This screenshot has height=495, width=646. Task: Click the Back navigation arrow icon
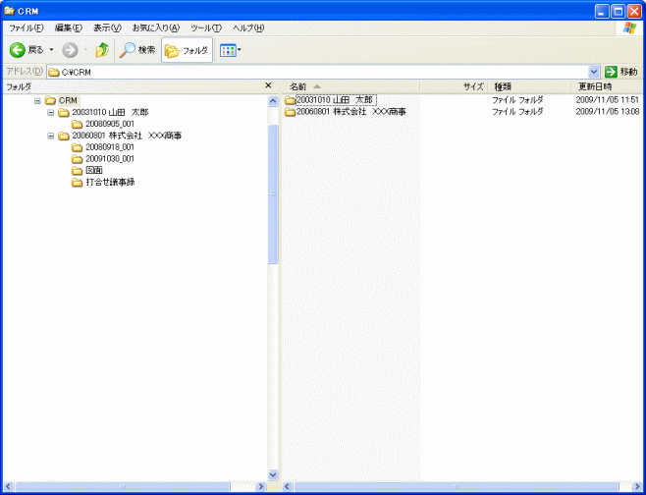pyautogui.click(x=18, y=50)
